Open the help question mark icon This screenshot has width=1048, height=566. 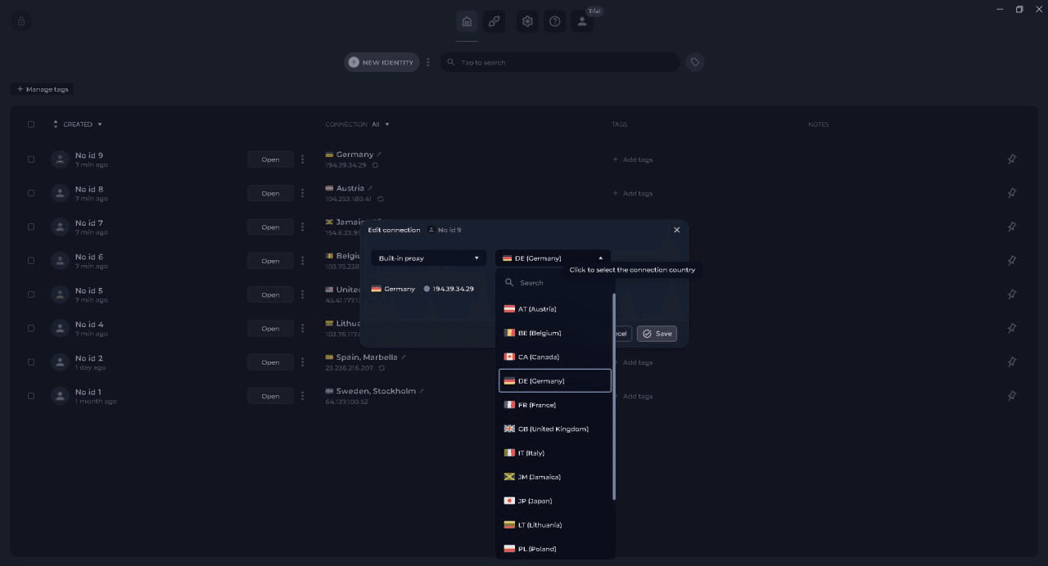click(554, 21)
